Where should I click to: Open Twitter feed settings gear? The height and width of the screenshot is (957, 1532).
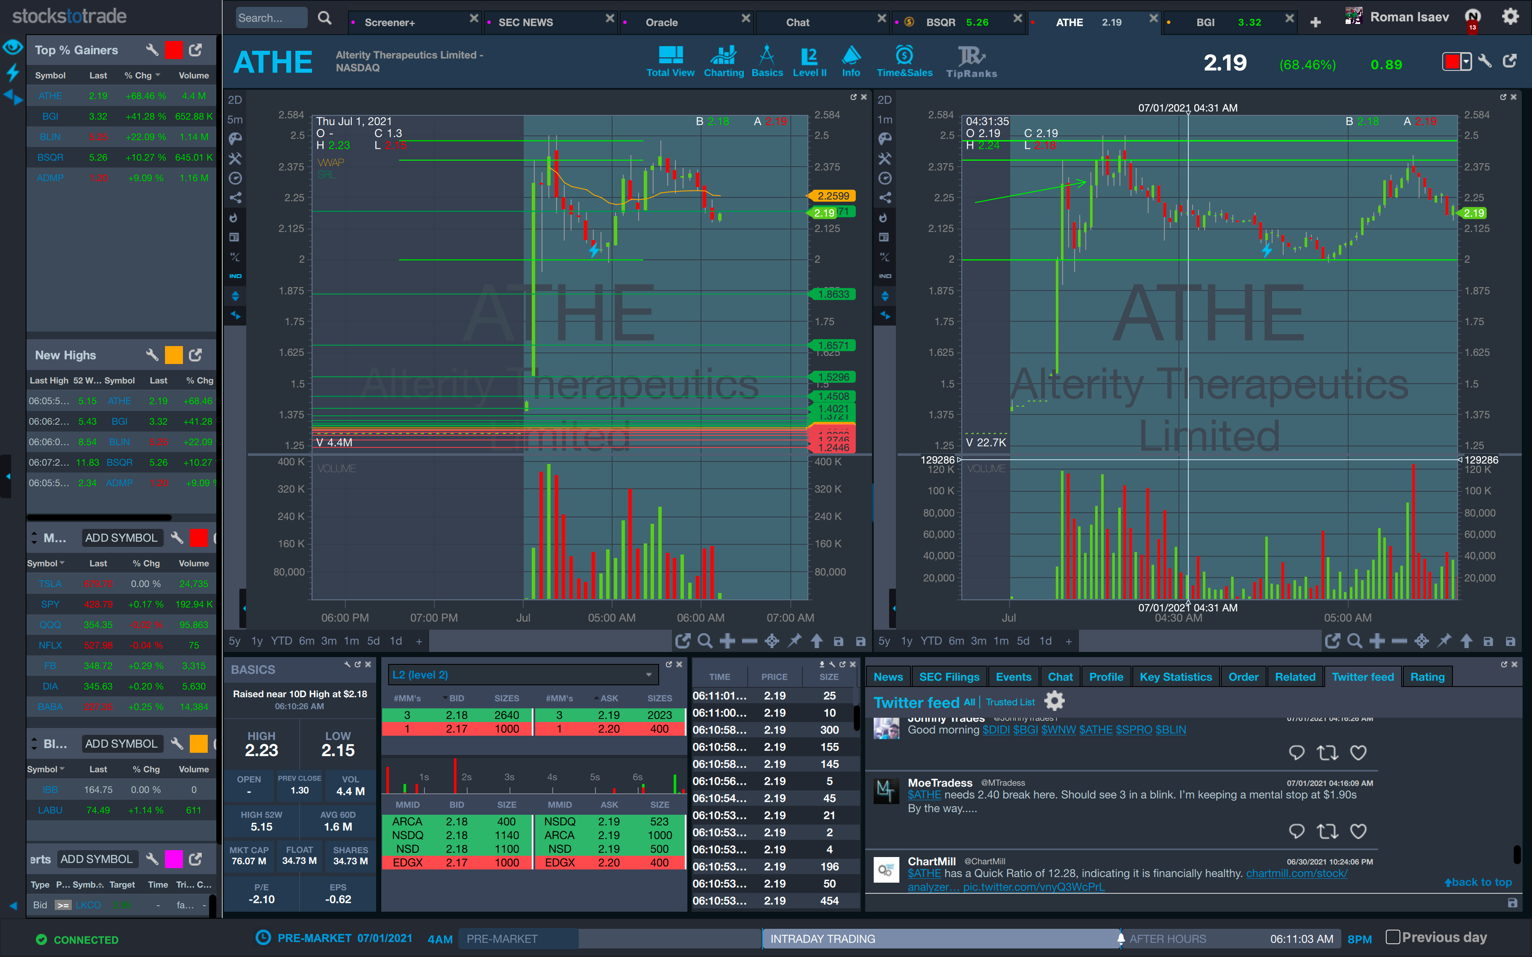pyautogui.click(x=1054, y=701)
